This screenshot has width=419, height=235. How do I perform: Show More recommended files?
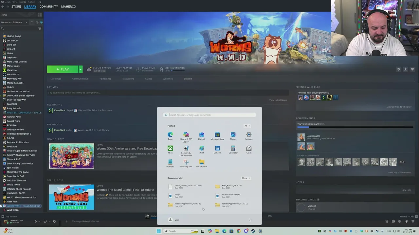[x=246, y=178]
